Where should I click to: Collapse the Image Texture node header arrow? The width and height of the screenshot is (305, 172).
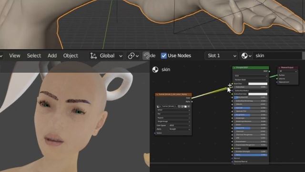pos(157,95)
